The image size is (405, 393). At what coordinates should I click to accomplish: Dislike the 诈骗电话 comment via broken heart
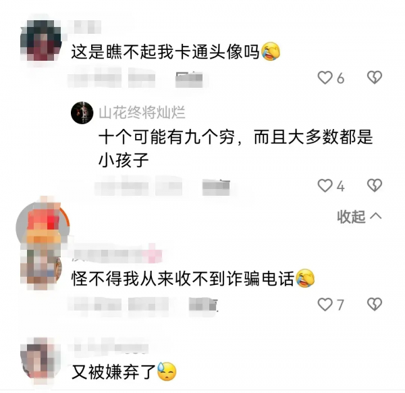pos(375,304)
